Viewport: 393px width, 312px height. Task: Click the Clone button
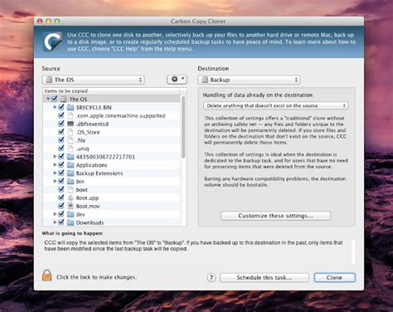point(334,277)
